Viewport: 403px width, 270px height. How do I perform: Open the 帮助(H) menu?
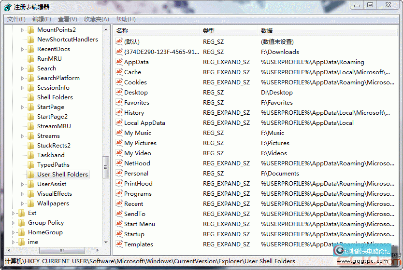click(126, 19)
